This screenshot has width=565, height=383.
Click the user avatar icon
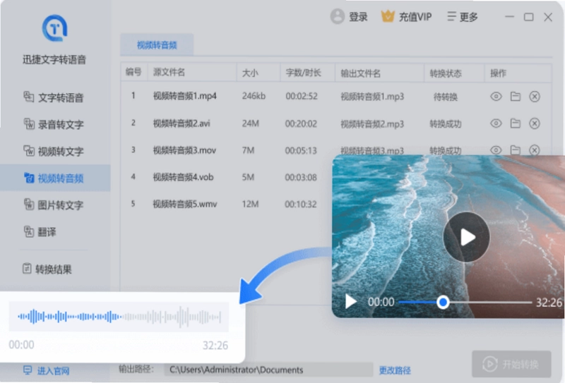coord(338,16)
